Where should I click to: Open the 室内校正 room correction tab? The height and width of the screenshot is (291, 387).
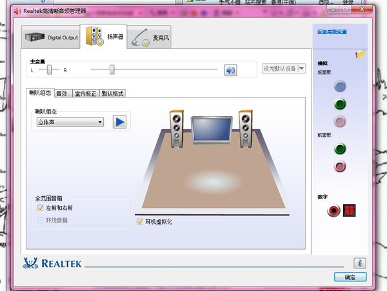click(86, 94)
